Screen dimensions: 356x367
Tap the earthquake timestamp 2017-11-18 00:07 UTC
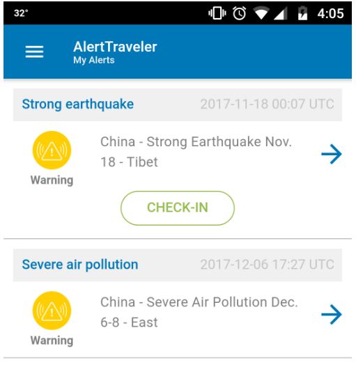[x=268, y=104]
